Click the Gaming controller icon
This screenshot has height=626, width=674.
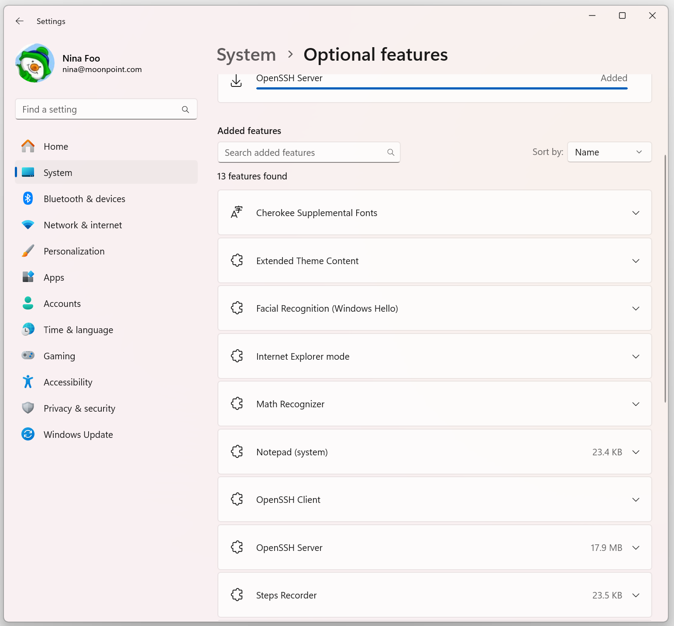(x=28, y=355)
